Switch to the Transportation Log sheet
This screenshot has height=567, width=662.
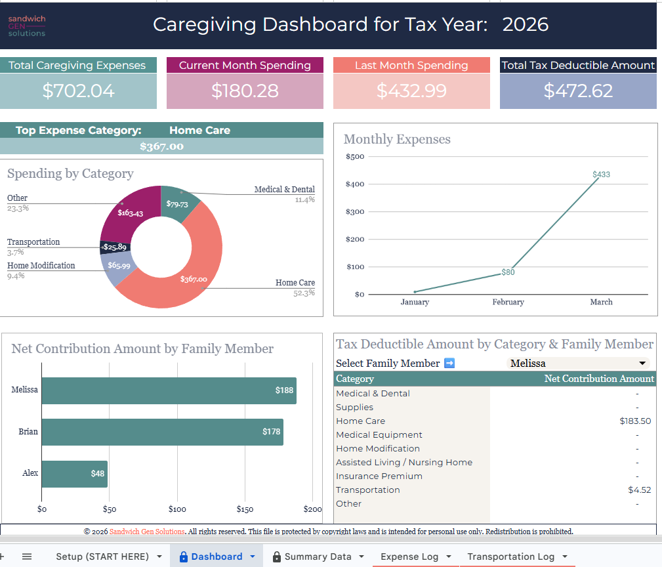(511, 556)
